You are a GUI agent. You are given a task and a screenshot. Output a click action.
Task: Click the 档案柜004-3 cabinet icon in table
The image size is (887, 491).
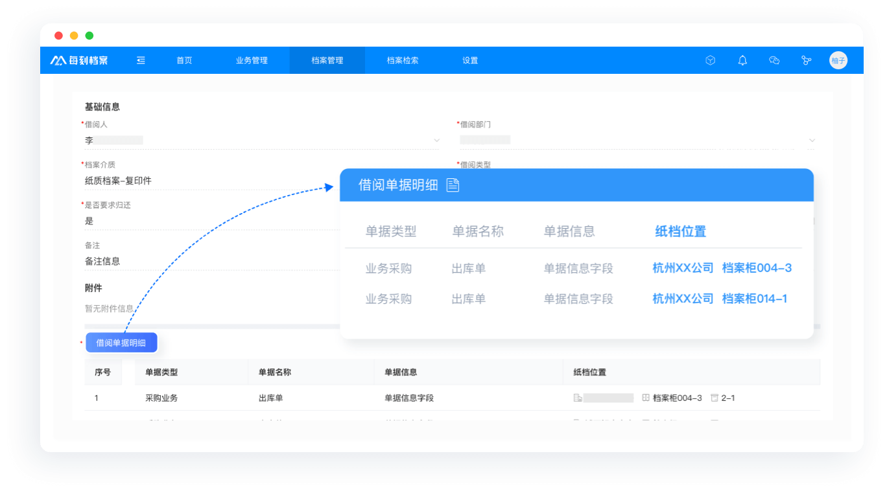(645, 398)
